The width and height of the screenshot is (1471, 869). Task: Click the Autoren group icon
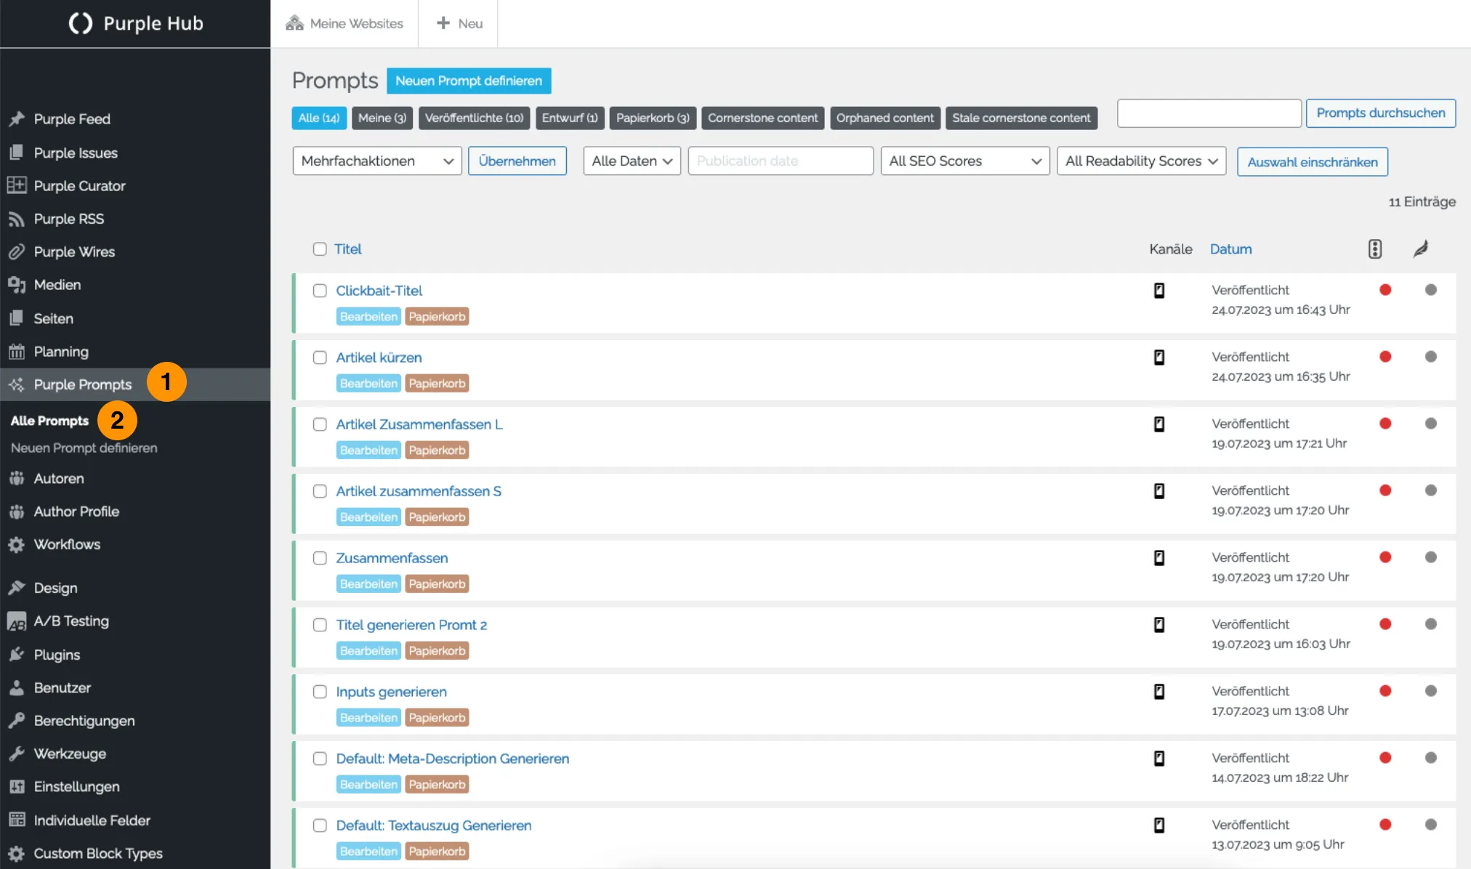click(x=17, y=478)
